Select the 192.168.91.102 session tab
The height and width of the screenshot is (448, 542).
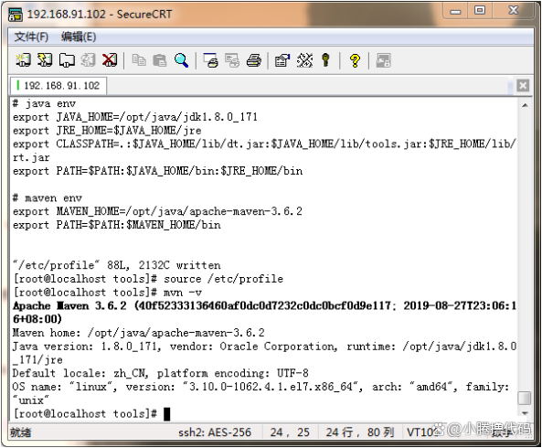coord(58,85)
